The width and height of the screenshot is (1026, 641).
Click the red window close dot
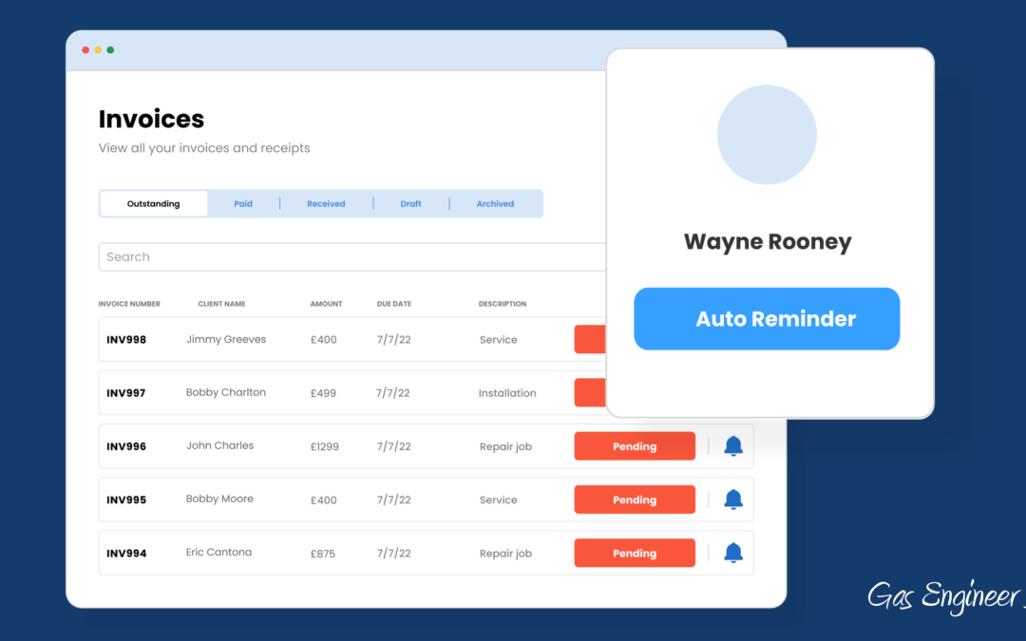pyautogui.click(x=85, y=50)
